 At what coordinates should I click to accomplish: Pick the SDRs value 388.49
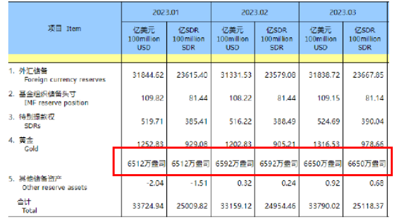[284, 122]
